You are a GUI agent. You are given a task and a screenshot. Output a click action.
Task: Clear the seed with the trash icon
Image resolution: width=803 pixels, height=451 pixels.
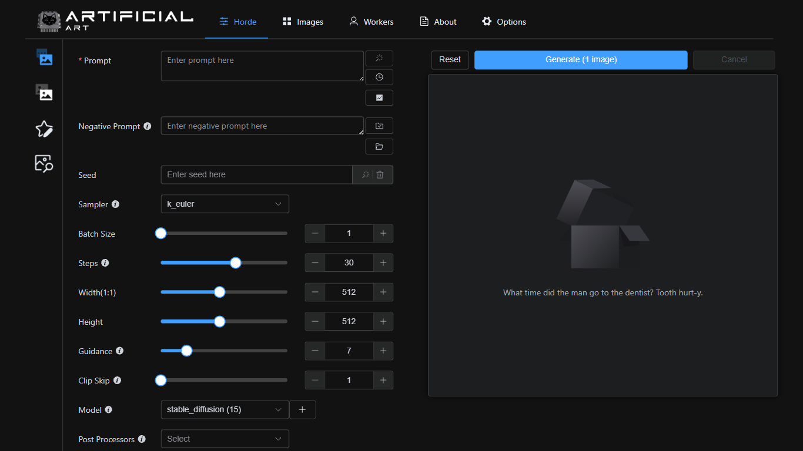pyautogui.click(x=380, y=174)
